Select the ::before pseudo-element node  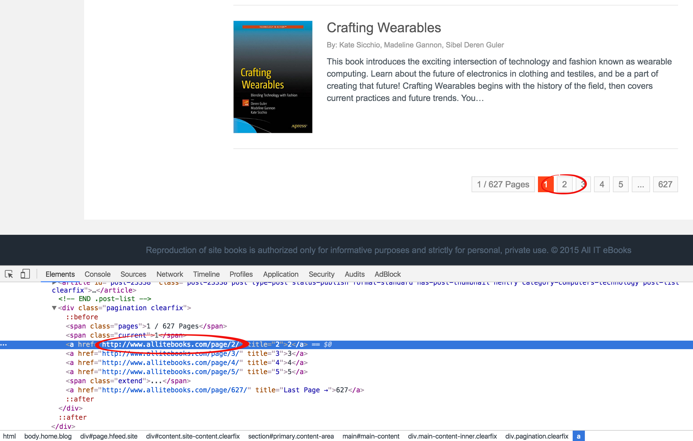[82, 317]
